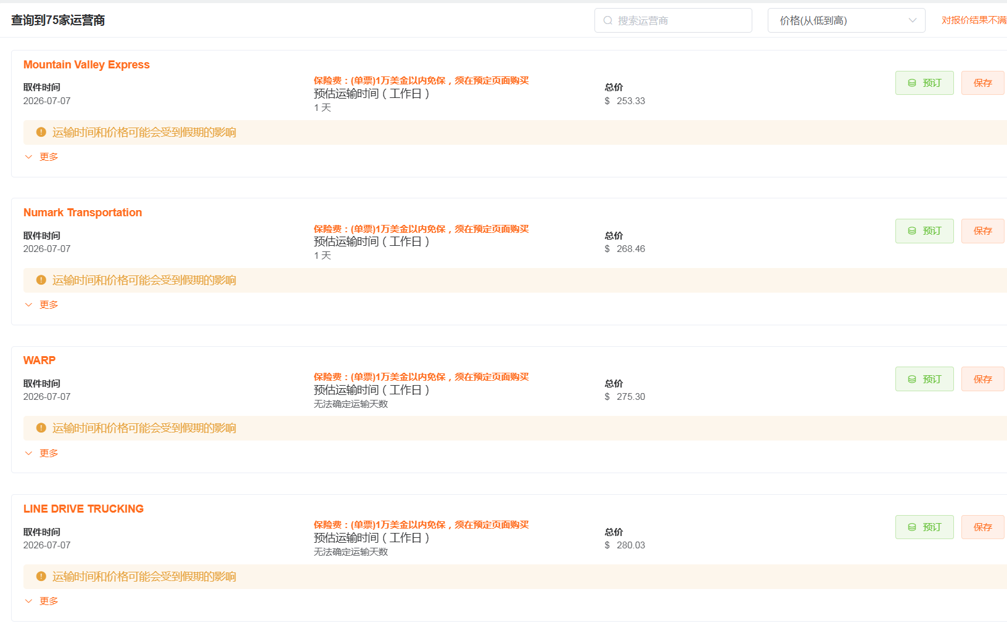Select the $ 268.46 total price
Viewport: 1007px width, 634px height.
(625, 249)
